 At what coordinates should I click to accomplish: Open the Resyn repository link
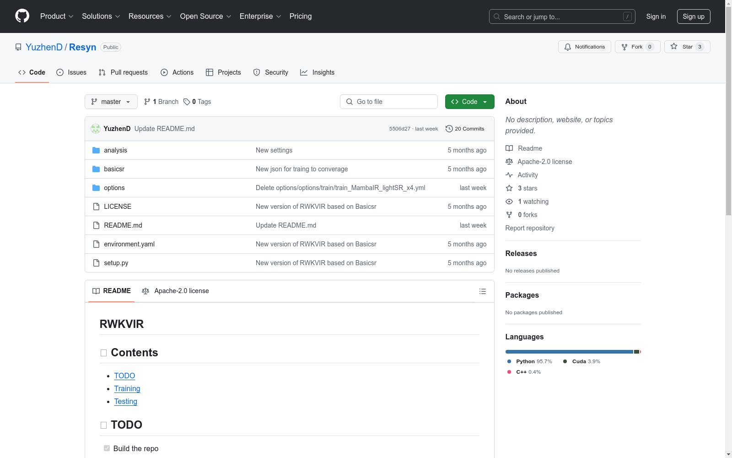click(83, 47)
